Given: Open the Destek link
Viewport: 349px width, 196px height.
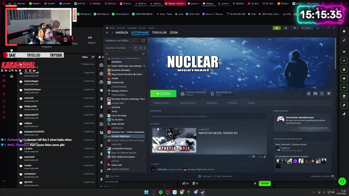Looking at the screenshot, I should click(x=251, y=103).
